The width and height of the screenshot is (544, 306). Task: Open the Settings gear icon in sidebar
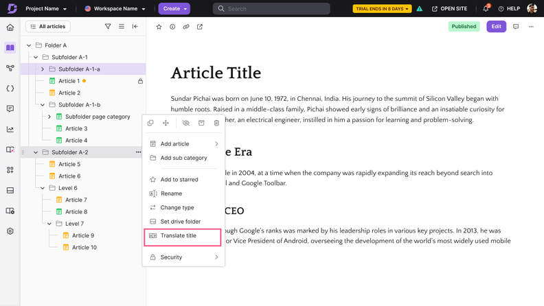[x=10, y=231]
